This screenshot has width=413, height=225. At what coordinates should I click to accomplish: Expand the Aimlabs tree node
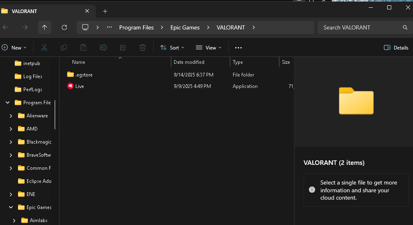(14, 220)
